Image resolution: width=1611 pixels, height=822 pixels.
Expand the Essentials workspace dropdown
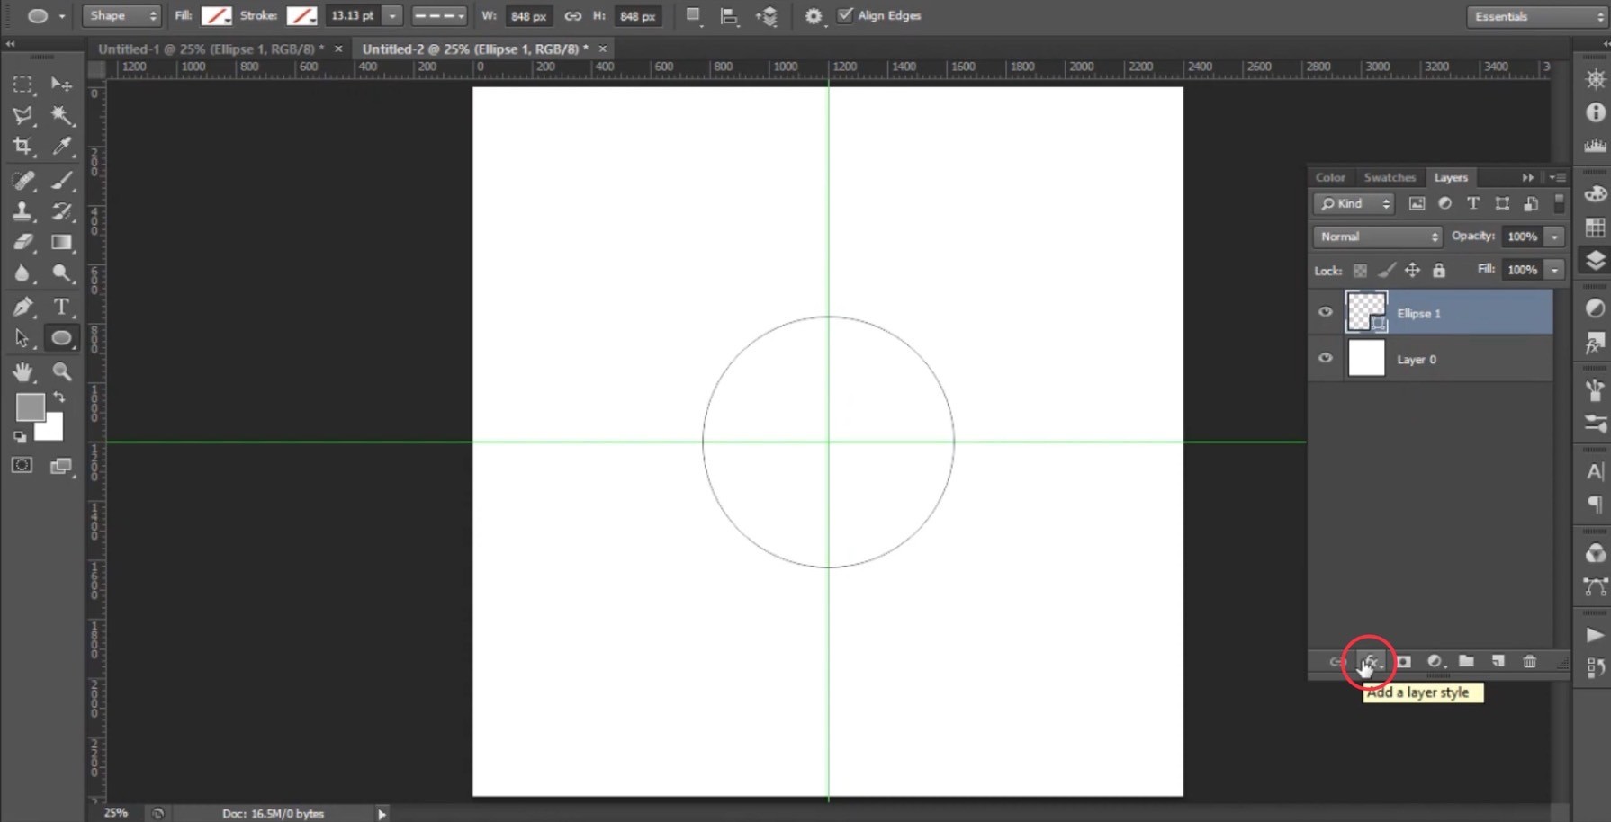pos(1537,16)
